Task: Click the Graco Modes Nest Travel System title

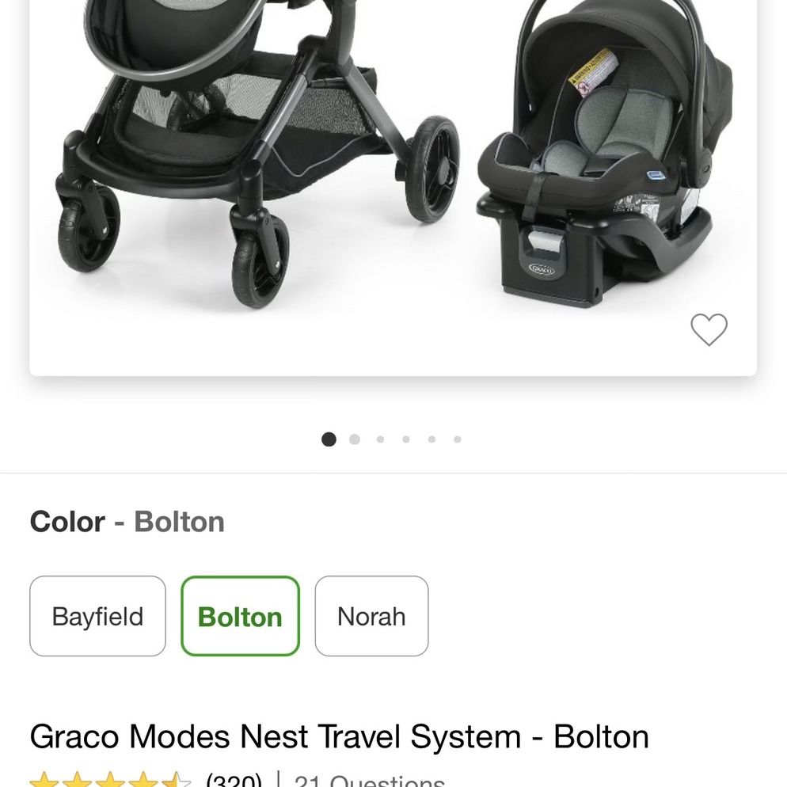Action: click(340, 737)
